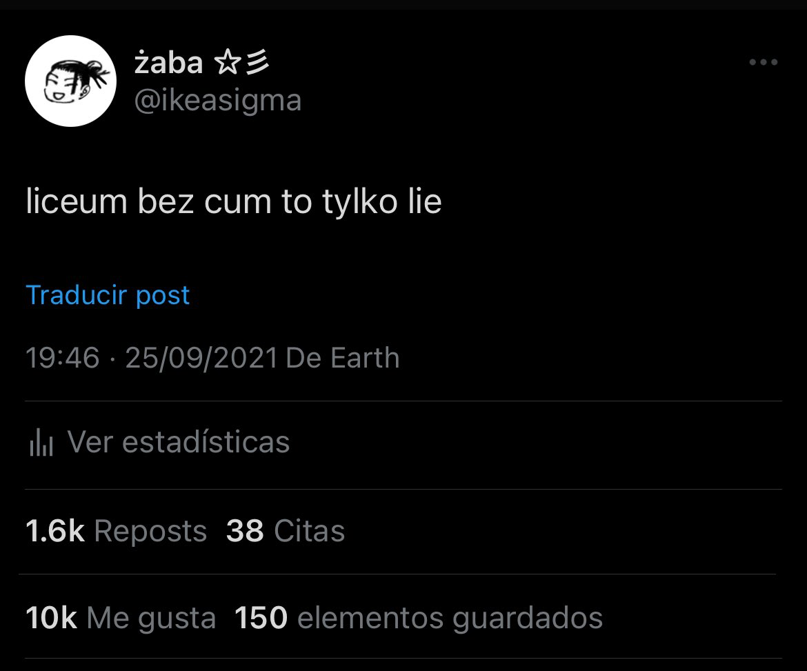Click the display name żaba

click(168, 64)
